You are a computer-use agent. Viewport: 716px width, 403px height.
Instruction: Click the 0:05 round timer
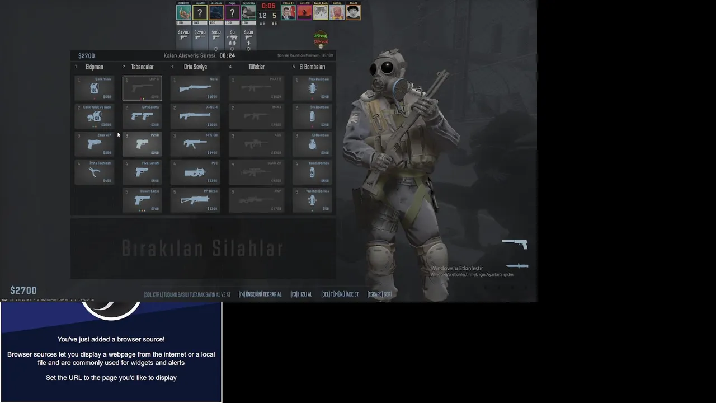click(268, 6)
